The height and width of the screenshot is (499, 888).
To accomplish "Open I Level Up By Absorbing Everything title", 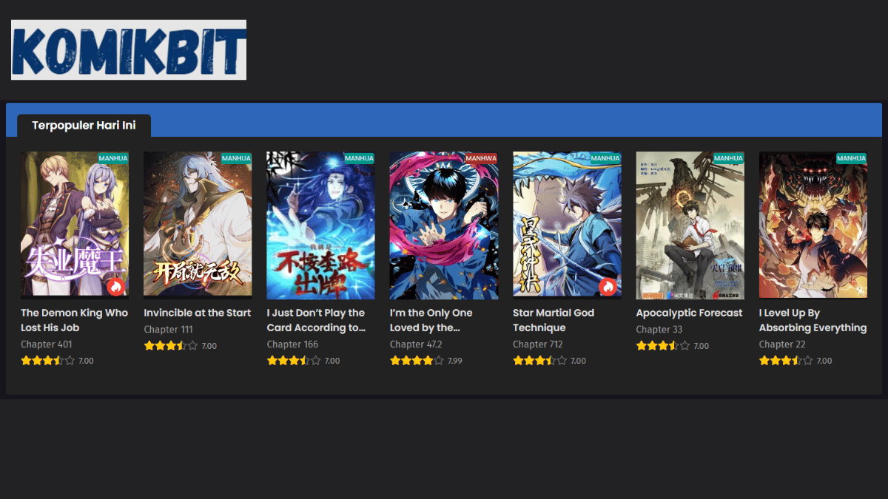I will point(813,320).
